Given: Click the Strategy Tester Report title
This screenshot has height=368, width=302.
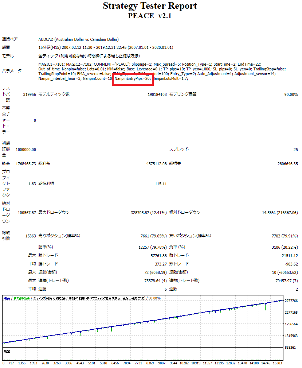Looking at the screenshot, I should click(150, 6).
